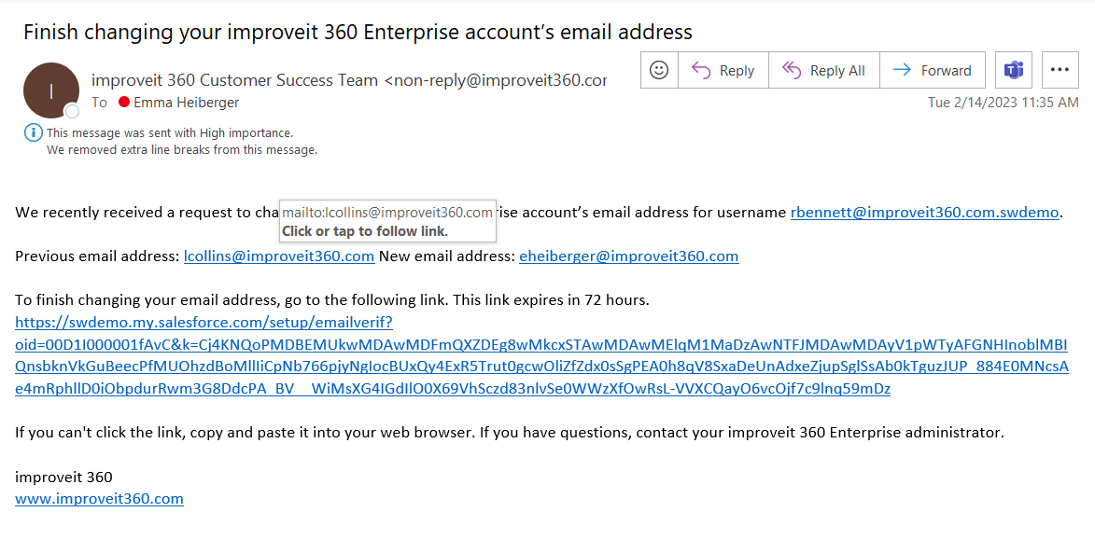Click the 'improveit 360' signature text
Viewport: 1095px width, 540px height.
point(63,478)
